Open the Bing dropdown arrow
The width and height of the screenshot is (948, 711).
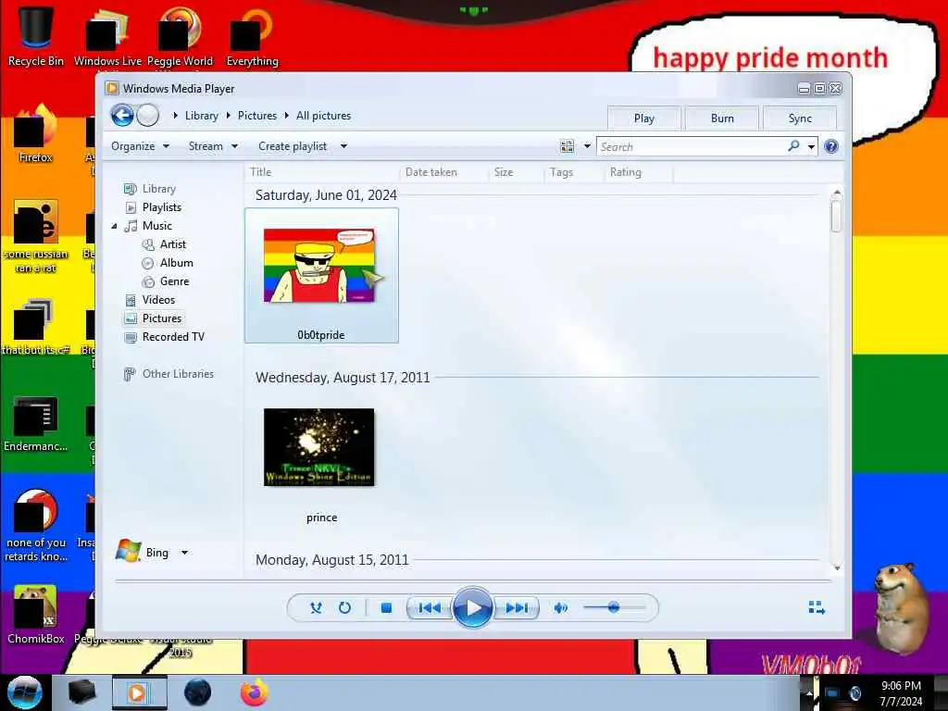click(x=184, y=553)
